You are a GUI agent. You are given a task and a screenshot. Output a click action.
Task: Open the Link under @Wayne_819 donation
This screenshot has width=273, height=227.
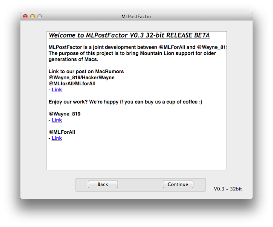coord(57,120)
